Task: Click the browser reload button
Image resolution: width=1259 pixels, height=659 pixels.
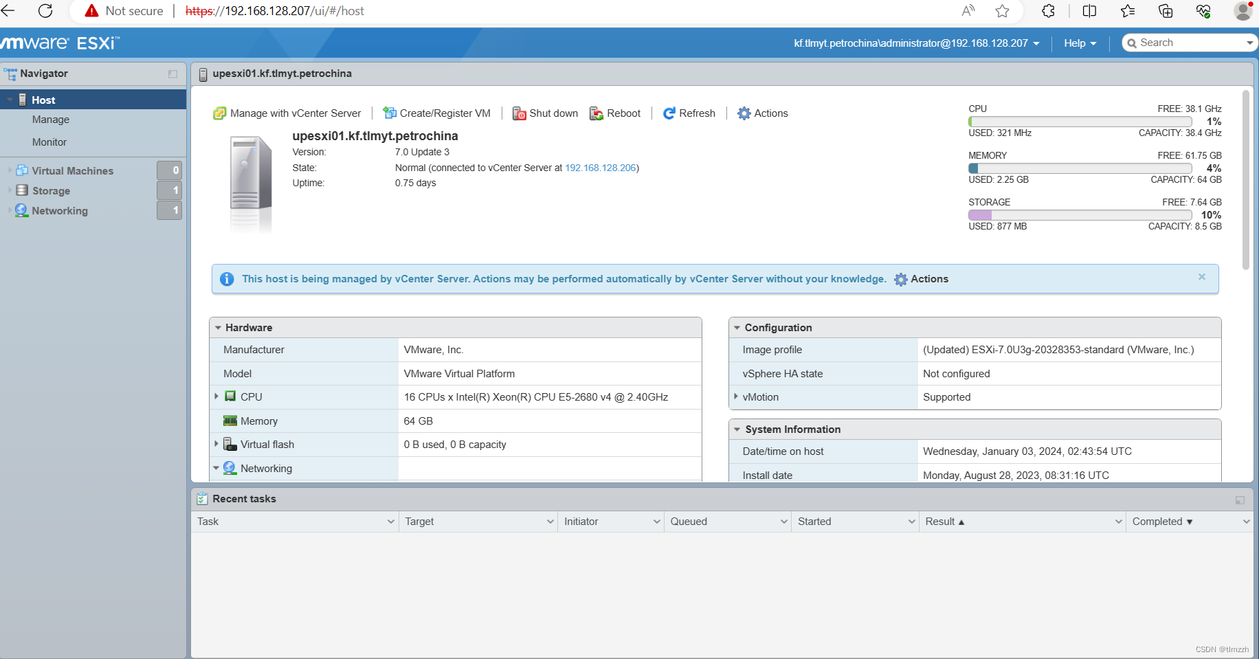Action: pyautogui.click(x=45, y=11)
